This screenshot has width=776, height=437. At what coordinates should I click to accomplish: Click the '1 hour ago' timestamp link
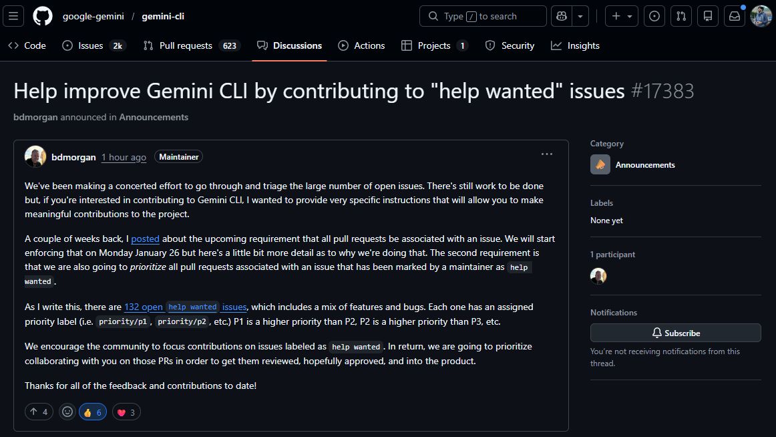click(x=124, y=158)
